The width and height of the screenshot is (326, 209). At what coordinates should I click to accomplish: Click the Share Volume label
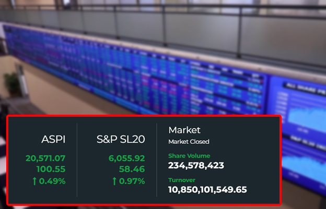pos(189,156)
